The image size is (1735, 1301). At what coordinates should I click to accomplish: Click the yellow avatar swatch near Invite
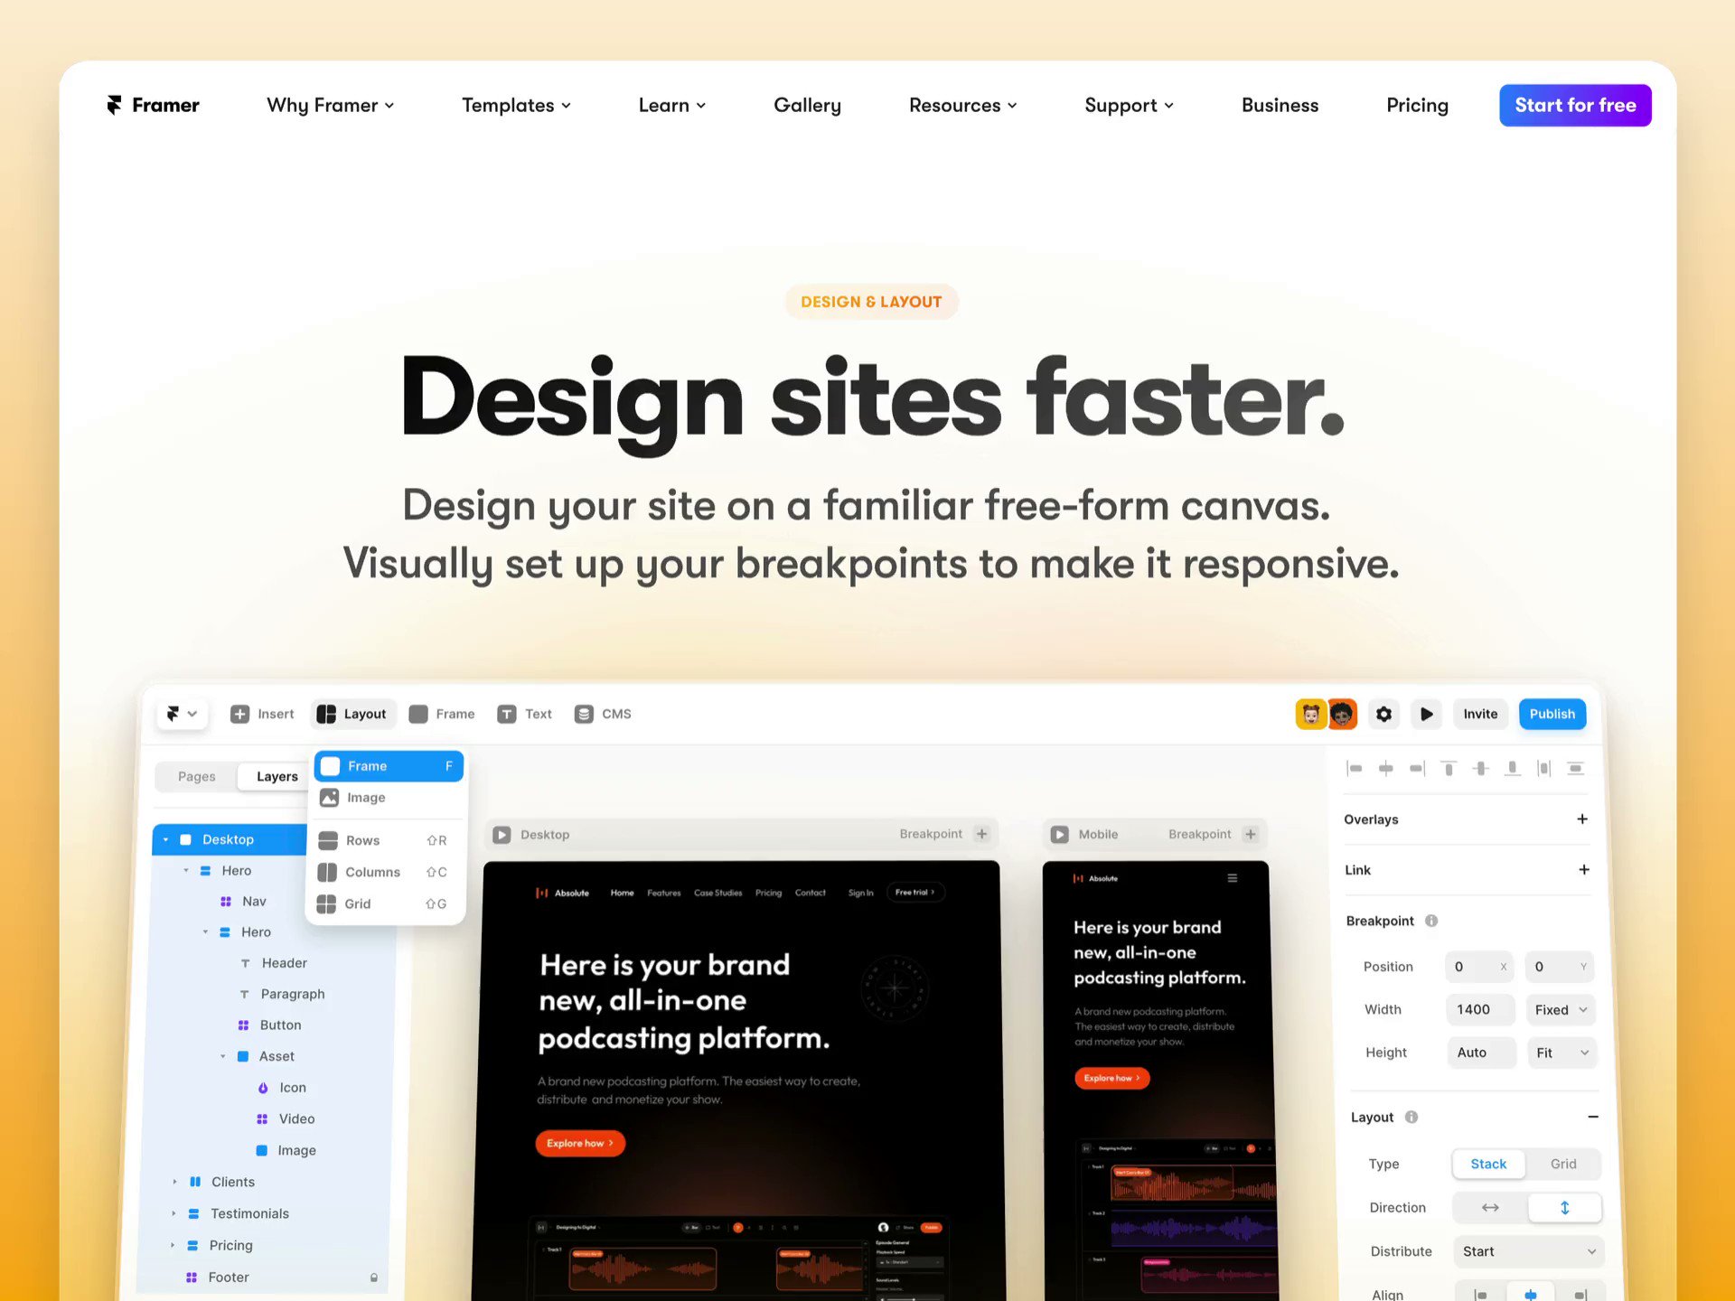pyautogui.click(x=1310, y=714)
